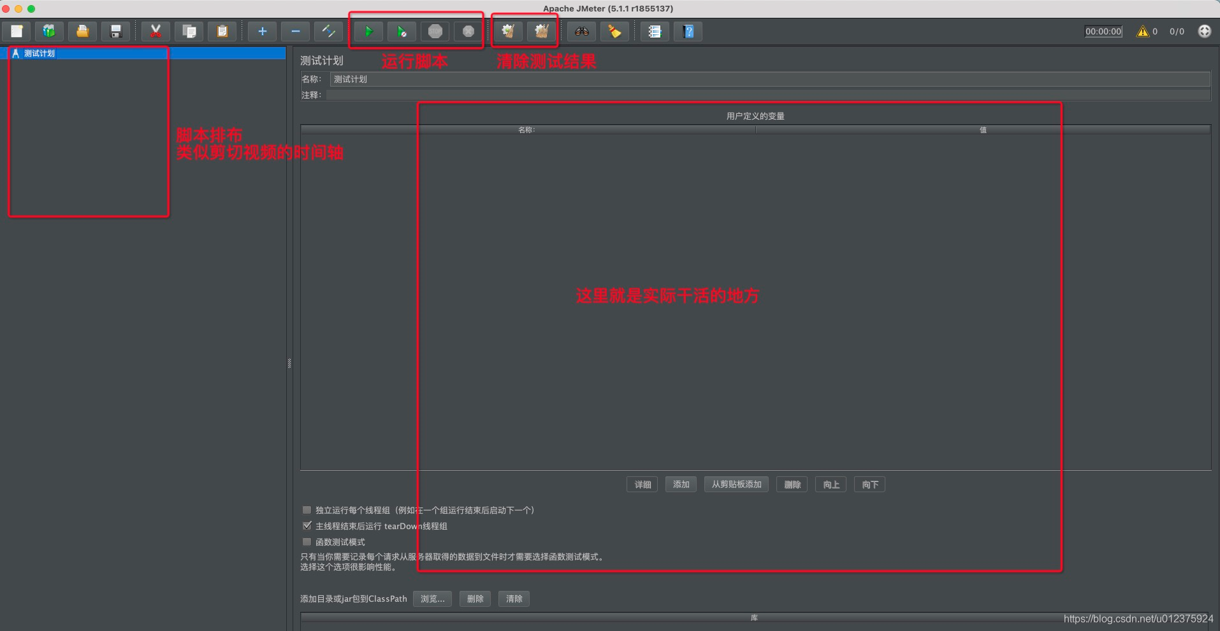Click the split pane divider handle
This screenshot has height=631, width=1220.
coord(289,364)
